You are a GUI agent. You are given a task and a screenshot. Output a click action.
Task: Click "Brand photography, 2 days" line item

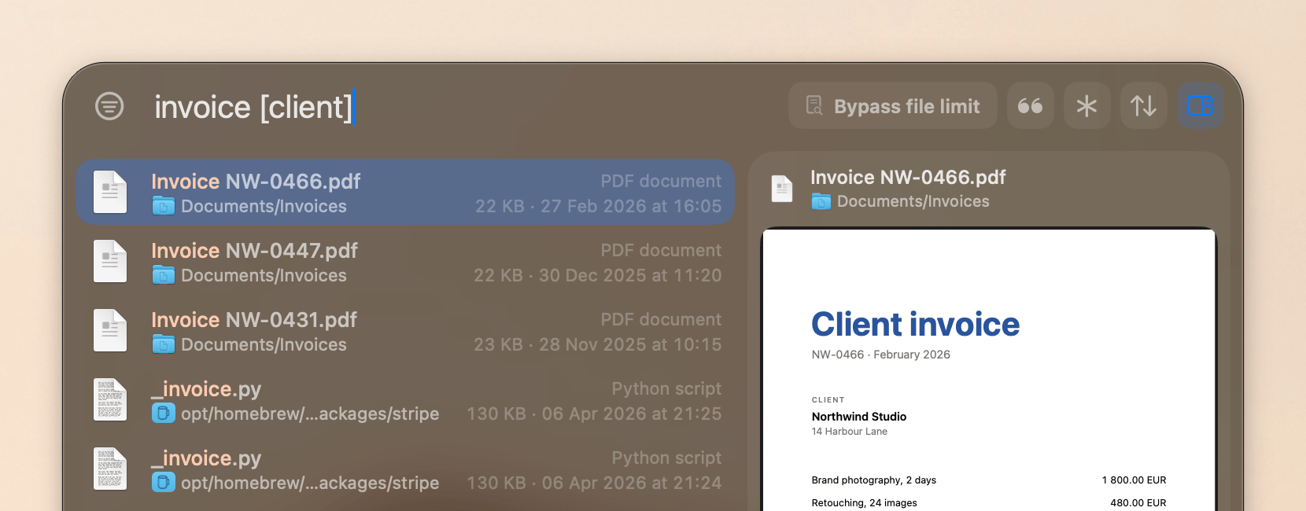pyautogui.click(x=874, y=480)
